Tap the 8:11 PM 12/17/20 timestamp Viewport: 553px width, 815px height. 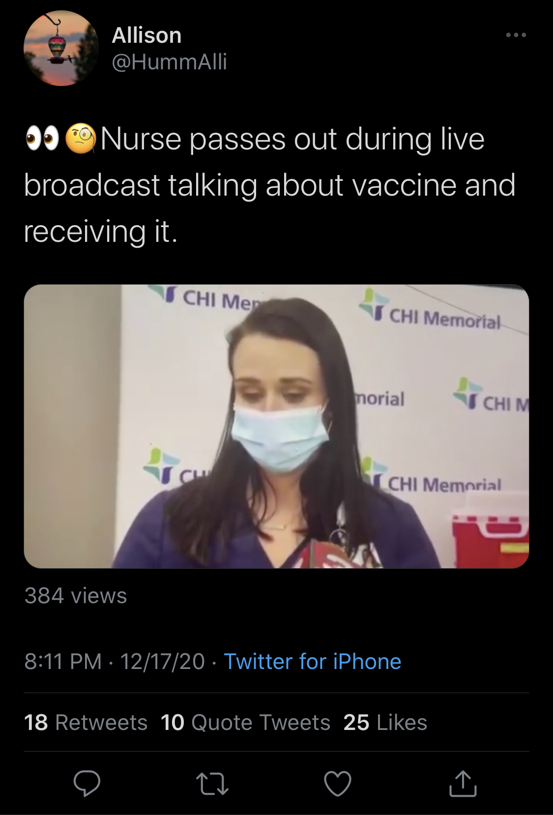(x=114, y=661)
